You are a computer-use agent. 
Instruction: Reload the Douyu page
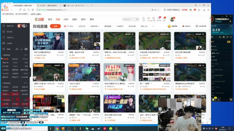[20, 10]
